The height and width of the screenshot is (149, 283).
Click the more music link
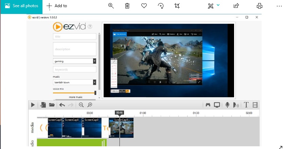tap(75, 97)
